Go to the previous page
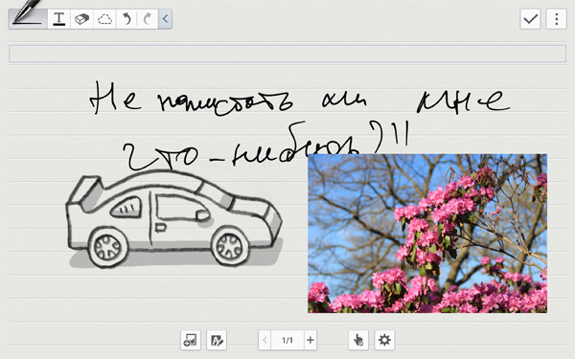 (264, 340)
